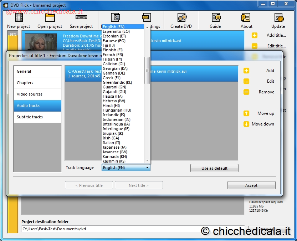This screenshot has height=241, width=297.
Task: Click the Add audio track plus icon
Action: pyautogui.click(x=246, y=71)
